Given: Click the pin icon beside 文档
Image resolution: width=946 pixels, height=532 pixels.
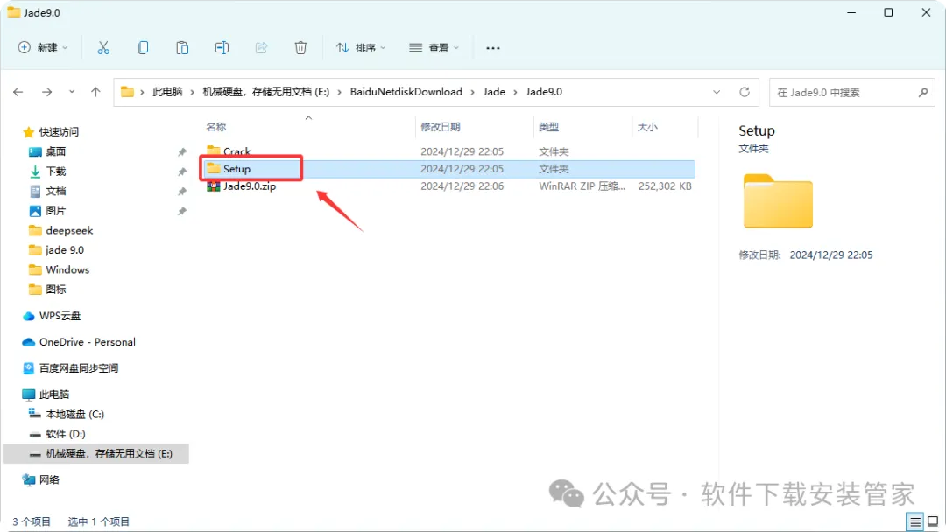Looking at the screenshot, I should (x=181, y=192).
